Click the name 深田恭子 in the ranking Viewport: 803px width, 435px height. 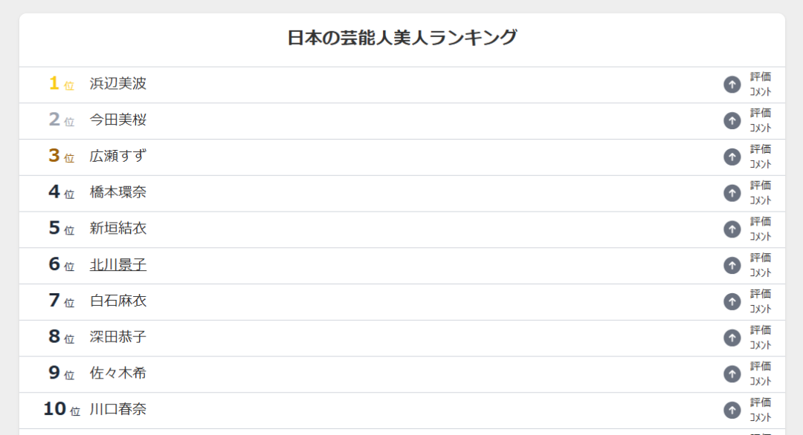click(x=118, y=337)
